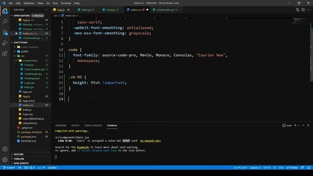The width and height of the screenshot is (313, 176).
Task: Open the Extensions view
Action: click(x=5, y=53)
